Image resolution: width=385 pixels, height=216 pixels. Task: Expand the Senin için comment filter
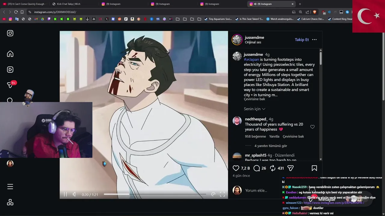click(254, 109)
